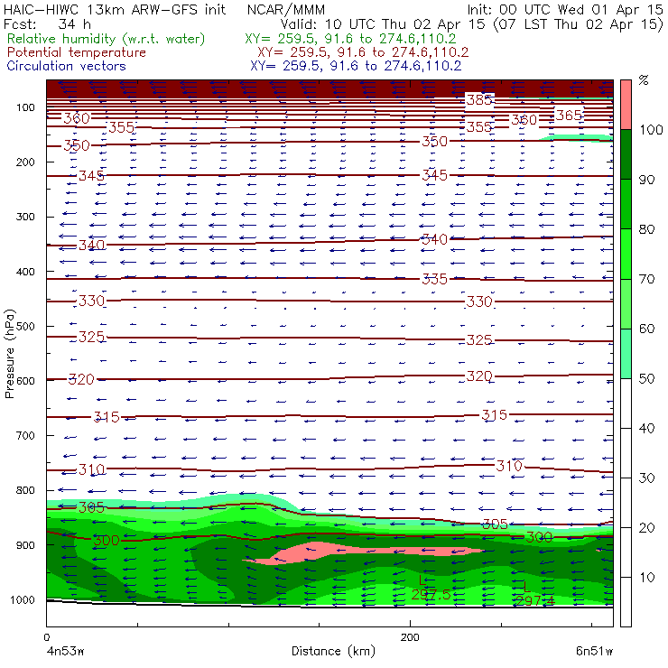Click the '100' colorbar scale label
The image size is (668, 668).
[651, 129]
